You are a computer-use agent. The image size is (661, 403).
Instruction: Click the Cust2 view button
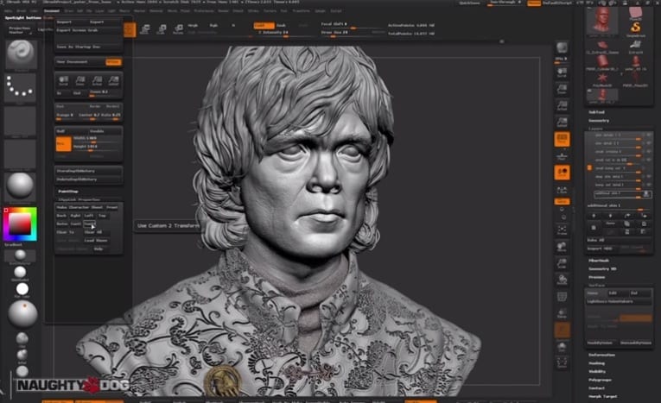[89, 224]
